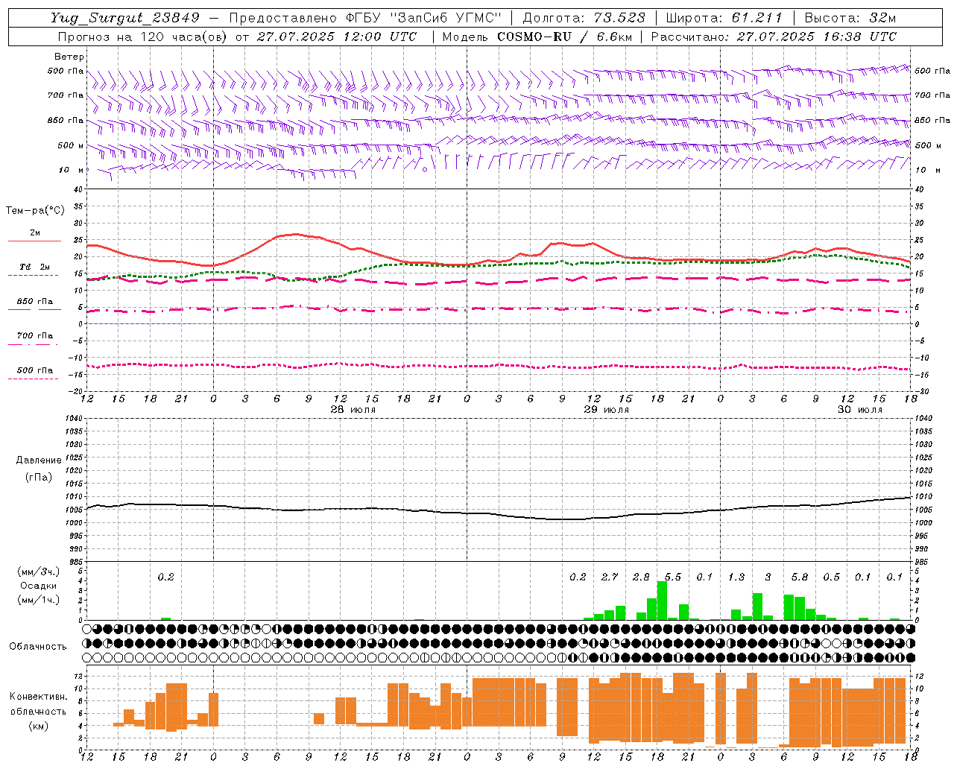This screenshot has height=763, width=954.
Task: Click the '28 июля' date label
Action: tap(353, 410)
